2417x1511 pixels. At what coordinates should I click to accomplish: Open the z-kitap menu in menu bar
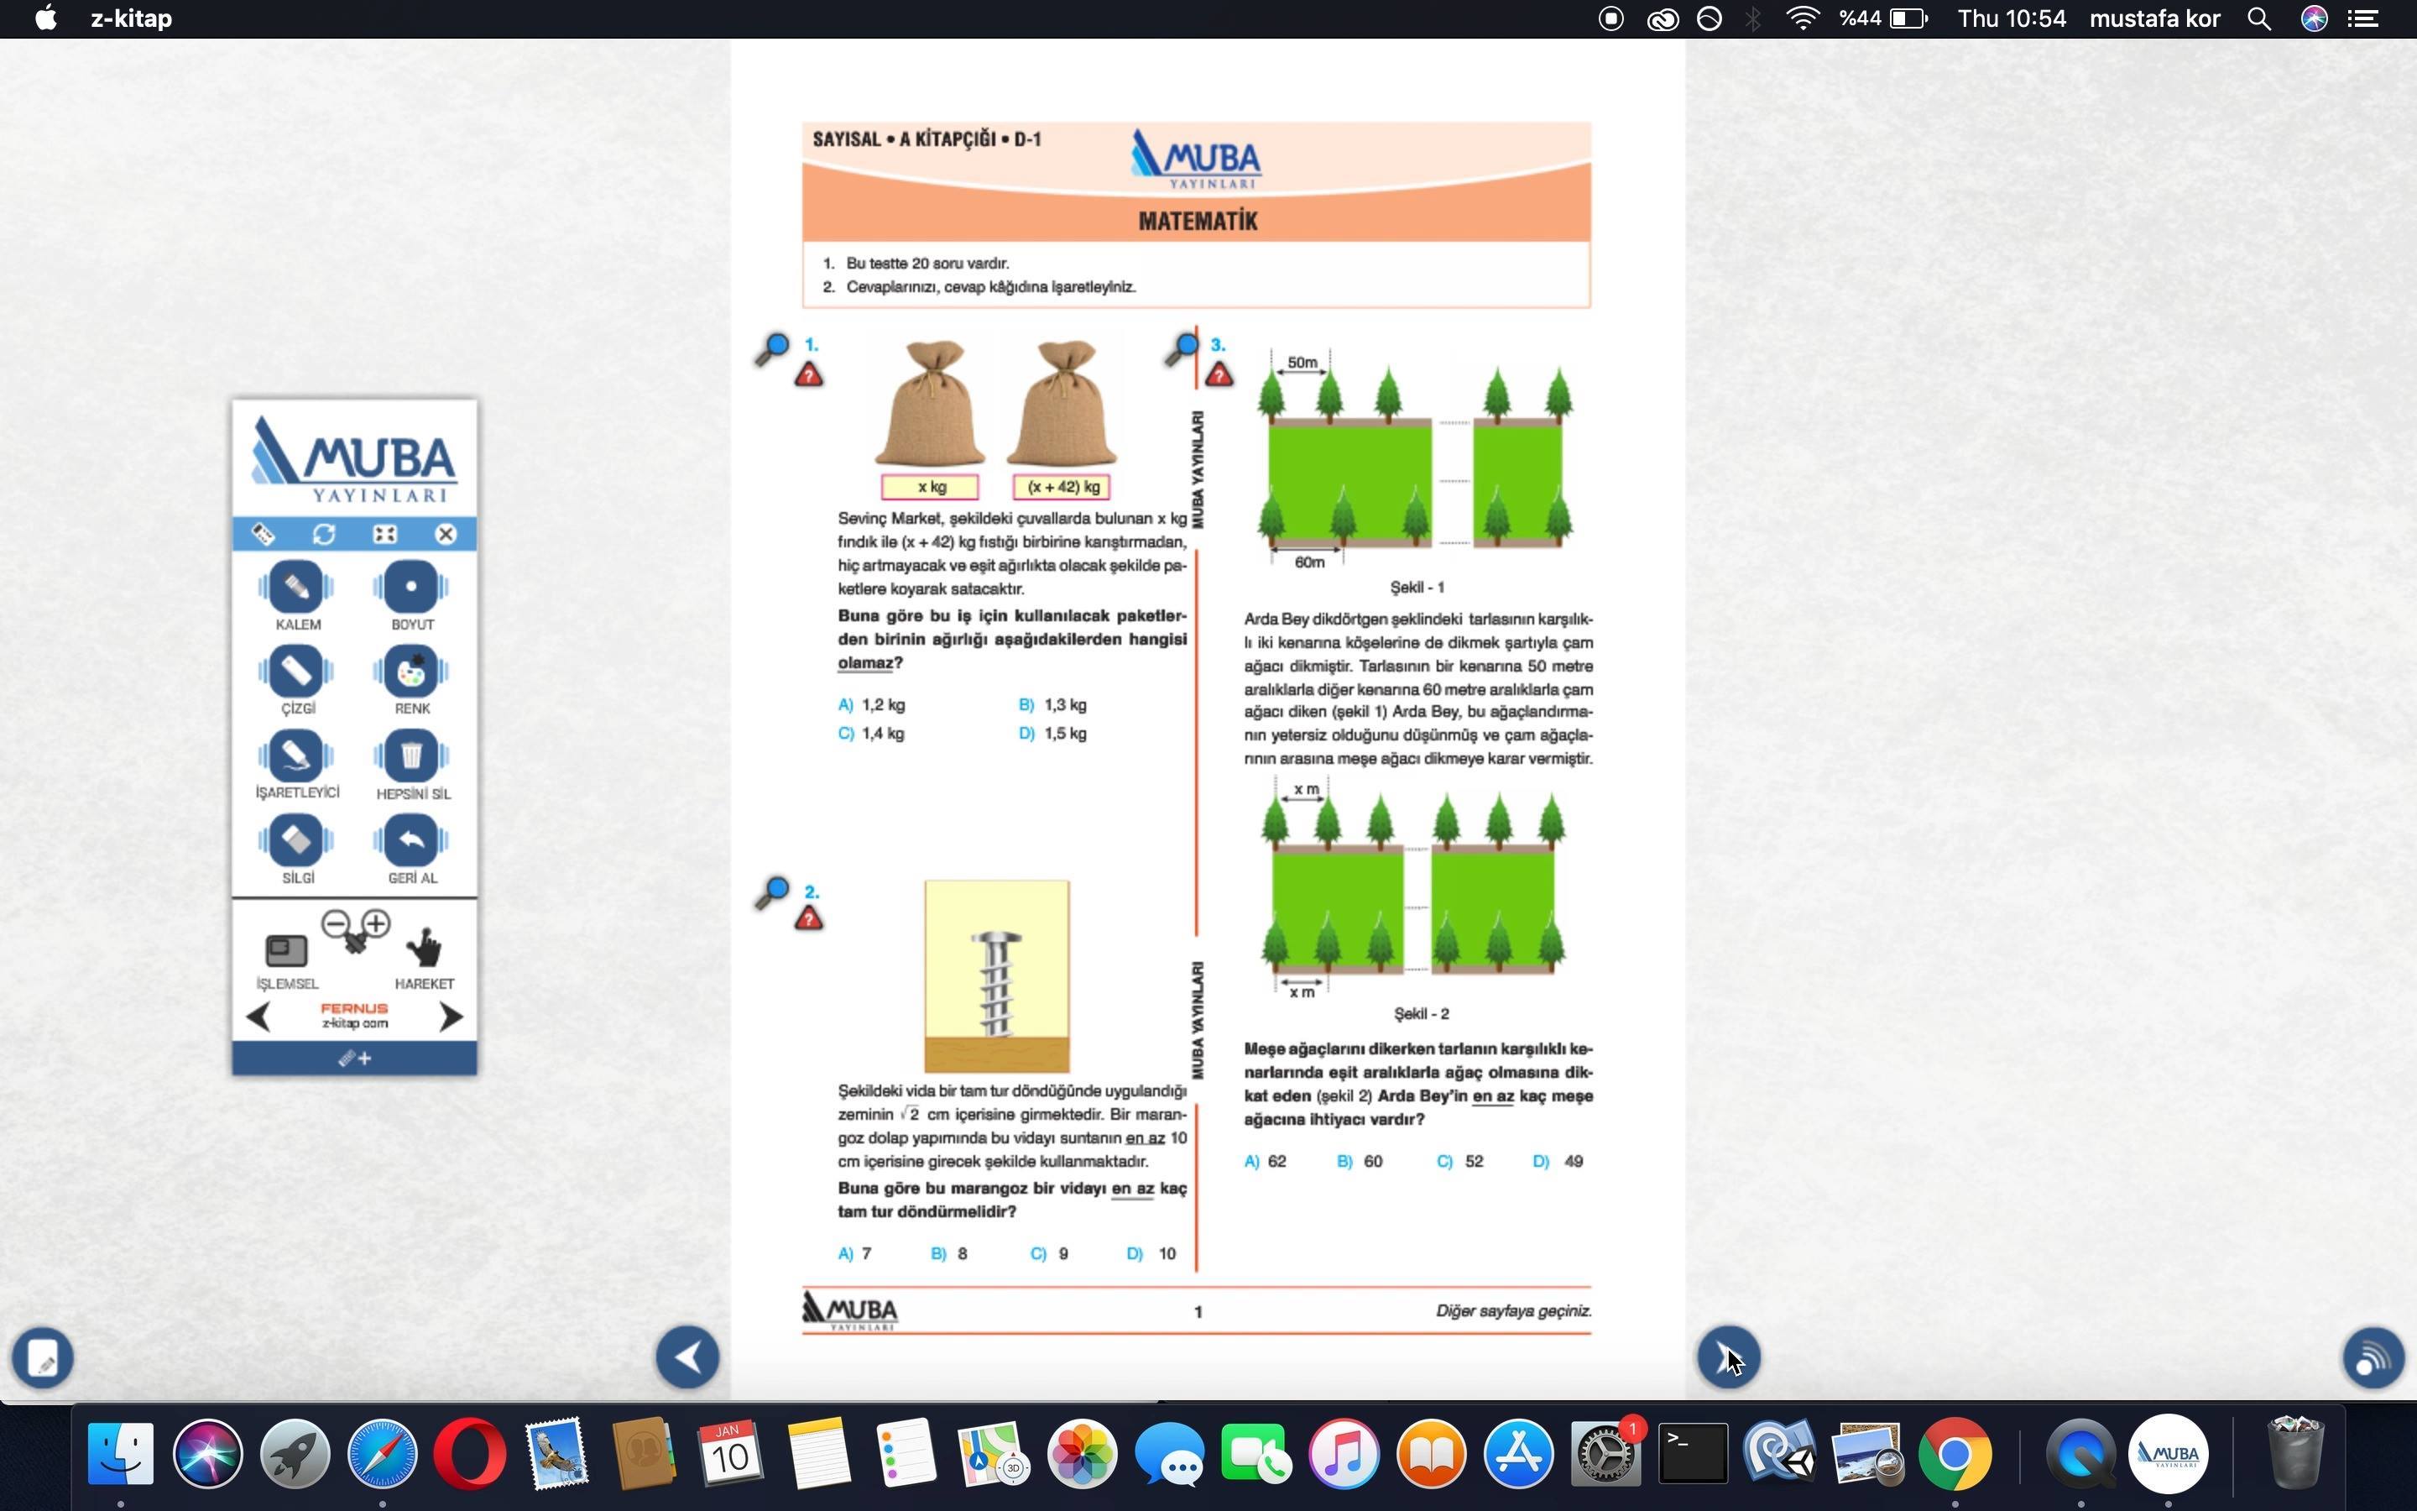[x=131, y=19]
